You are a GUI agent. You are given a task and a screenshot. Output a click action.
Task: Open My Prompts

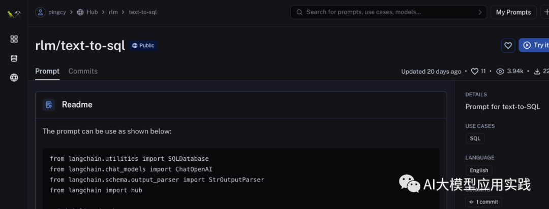point(513,12)
